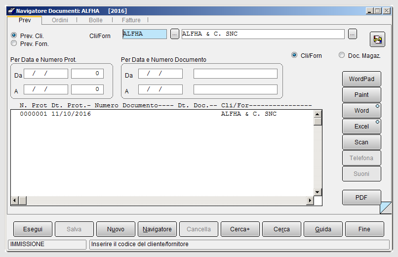The height and width of the screenshot is (257, 398).
Task: Click the list scroll down arrow
Action: (x=318, y=192)
